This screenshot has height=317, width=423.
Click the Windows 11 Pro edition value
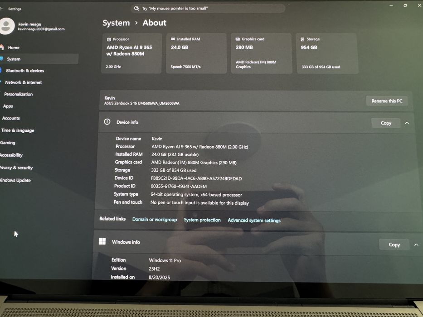point(165,260)
